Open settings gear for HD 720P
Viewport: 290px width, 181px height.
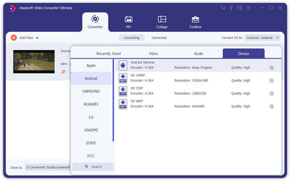(271, 93)
